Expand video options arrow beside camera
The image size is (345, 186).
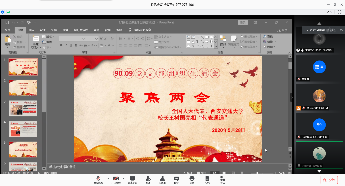coord(124,178)
